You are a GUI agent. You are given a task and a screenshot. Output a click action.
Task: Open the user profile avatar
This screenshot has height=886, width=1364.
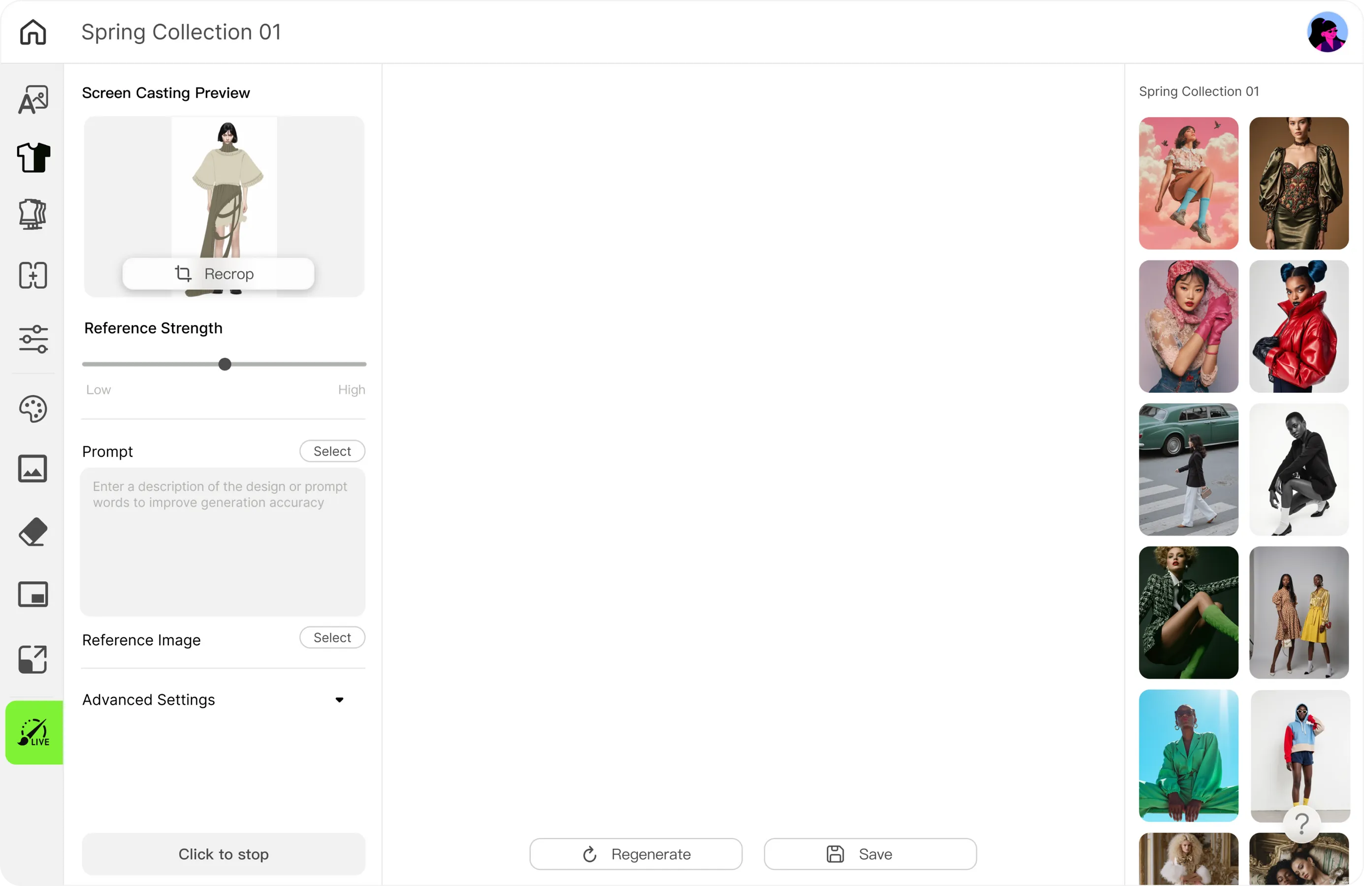coord(1327,32)
